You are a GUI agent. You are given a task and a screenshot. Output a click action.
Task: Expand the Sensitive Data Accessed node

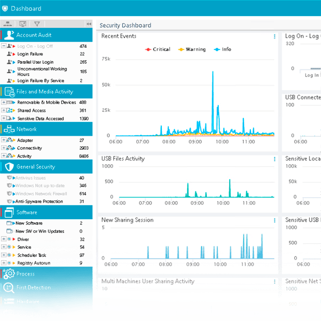click(x=4, y=118)
